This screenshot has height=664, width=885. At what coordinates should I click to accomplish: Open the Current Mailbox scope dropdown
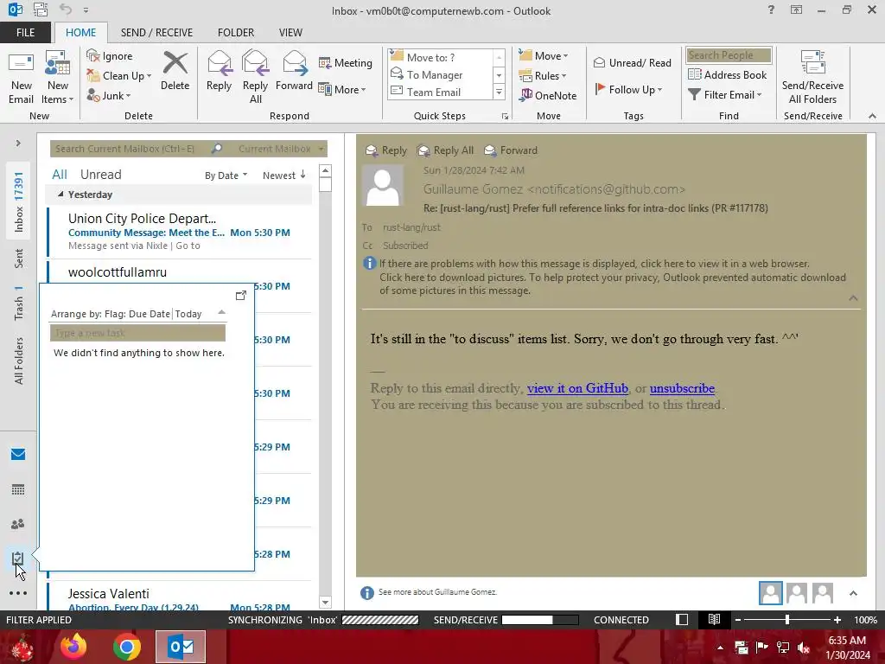click(281, 149)
